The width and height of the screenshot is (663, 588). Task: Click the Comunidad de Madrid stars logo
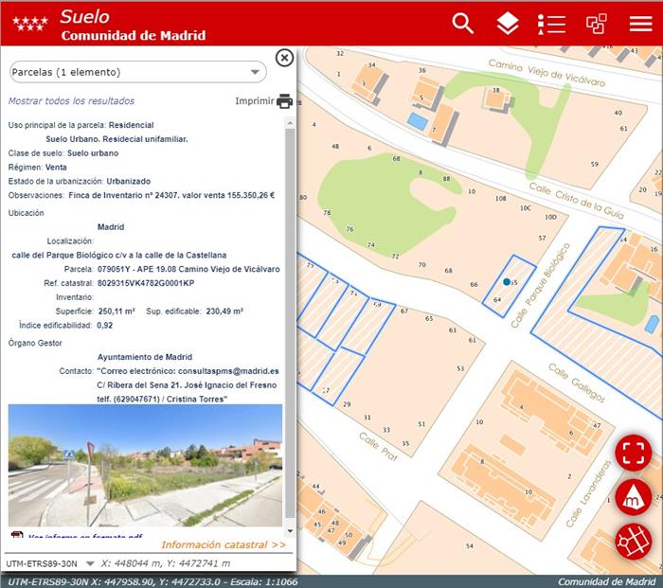click(29, 24)
